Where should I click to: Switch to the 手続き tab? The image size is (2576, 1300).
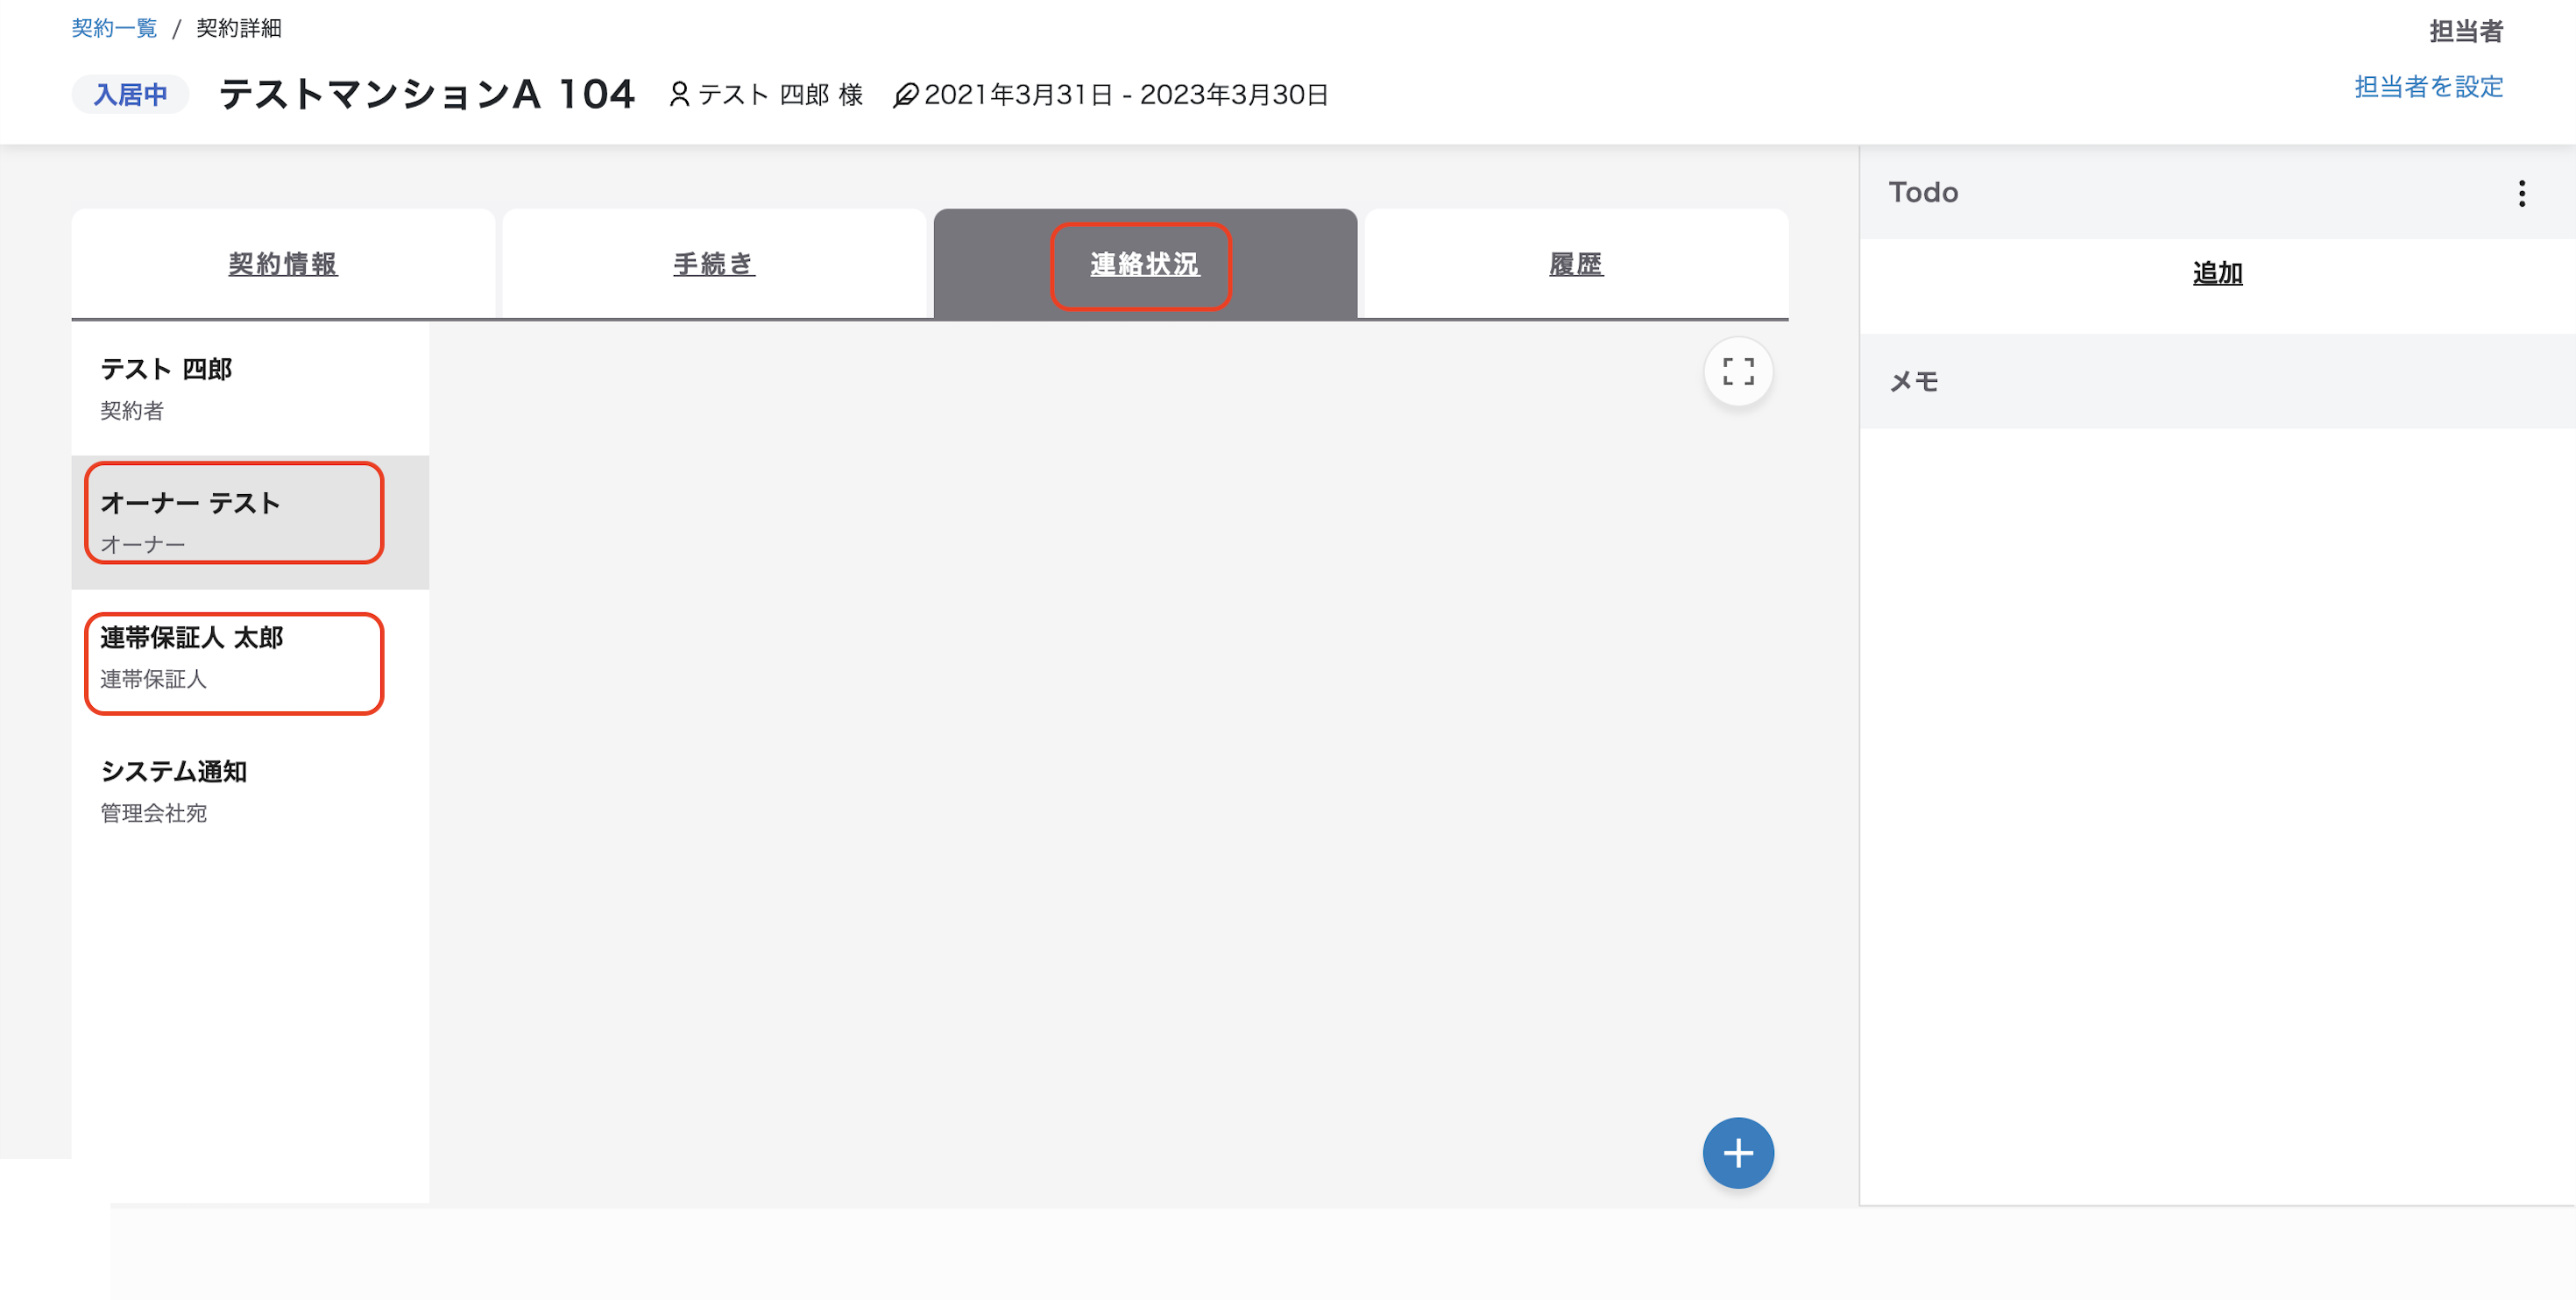coord(714,264)
